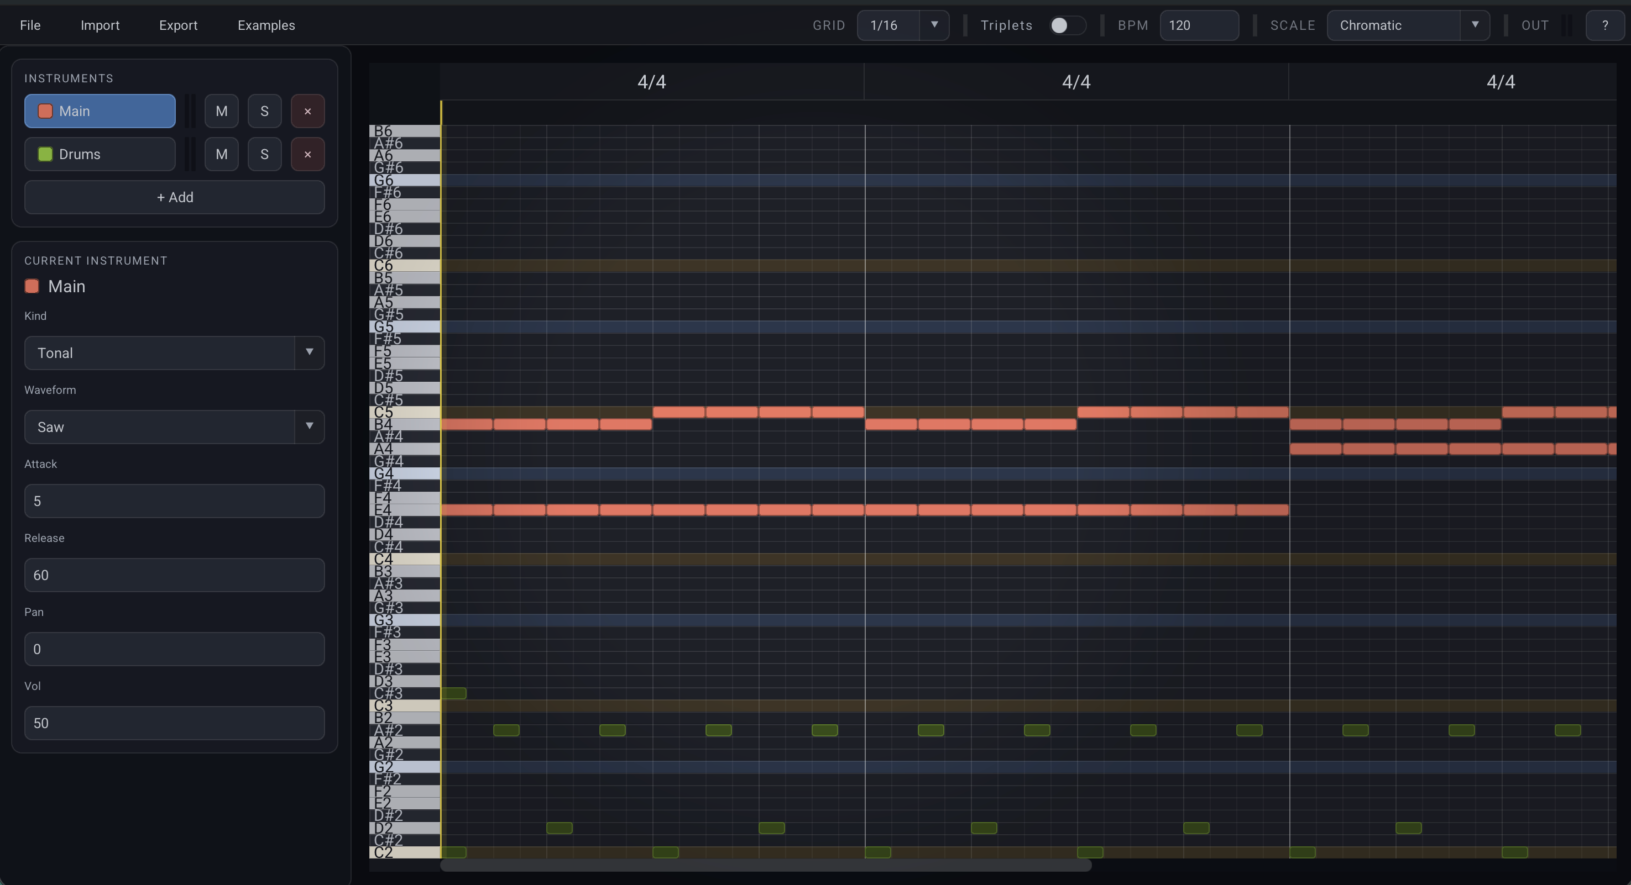
Task: Click the BPM field showing 120
Action: [1199, 25]
